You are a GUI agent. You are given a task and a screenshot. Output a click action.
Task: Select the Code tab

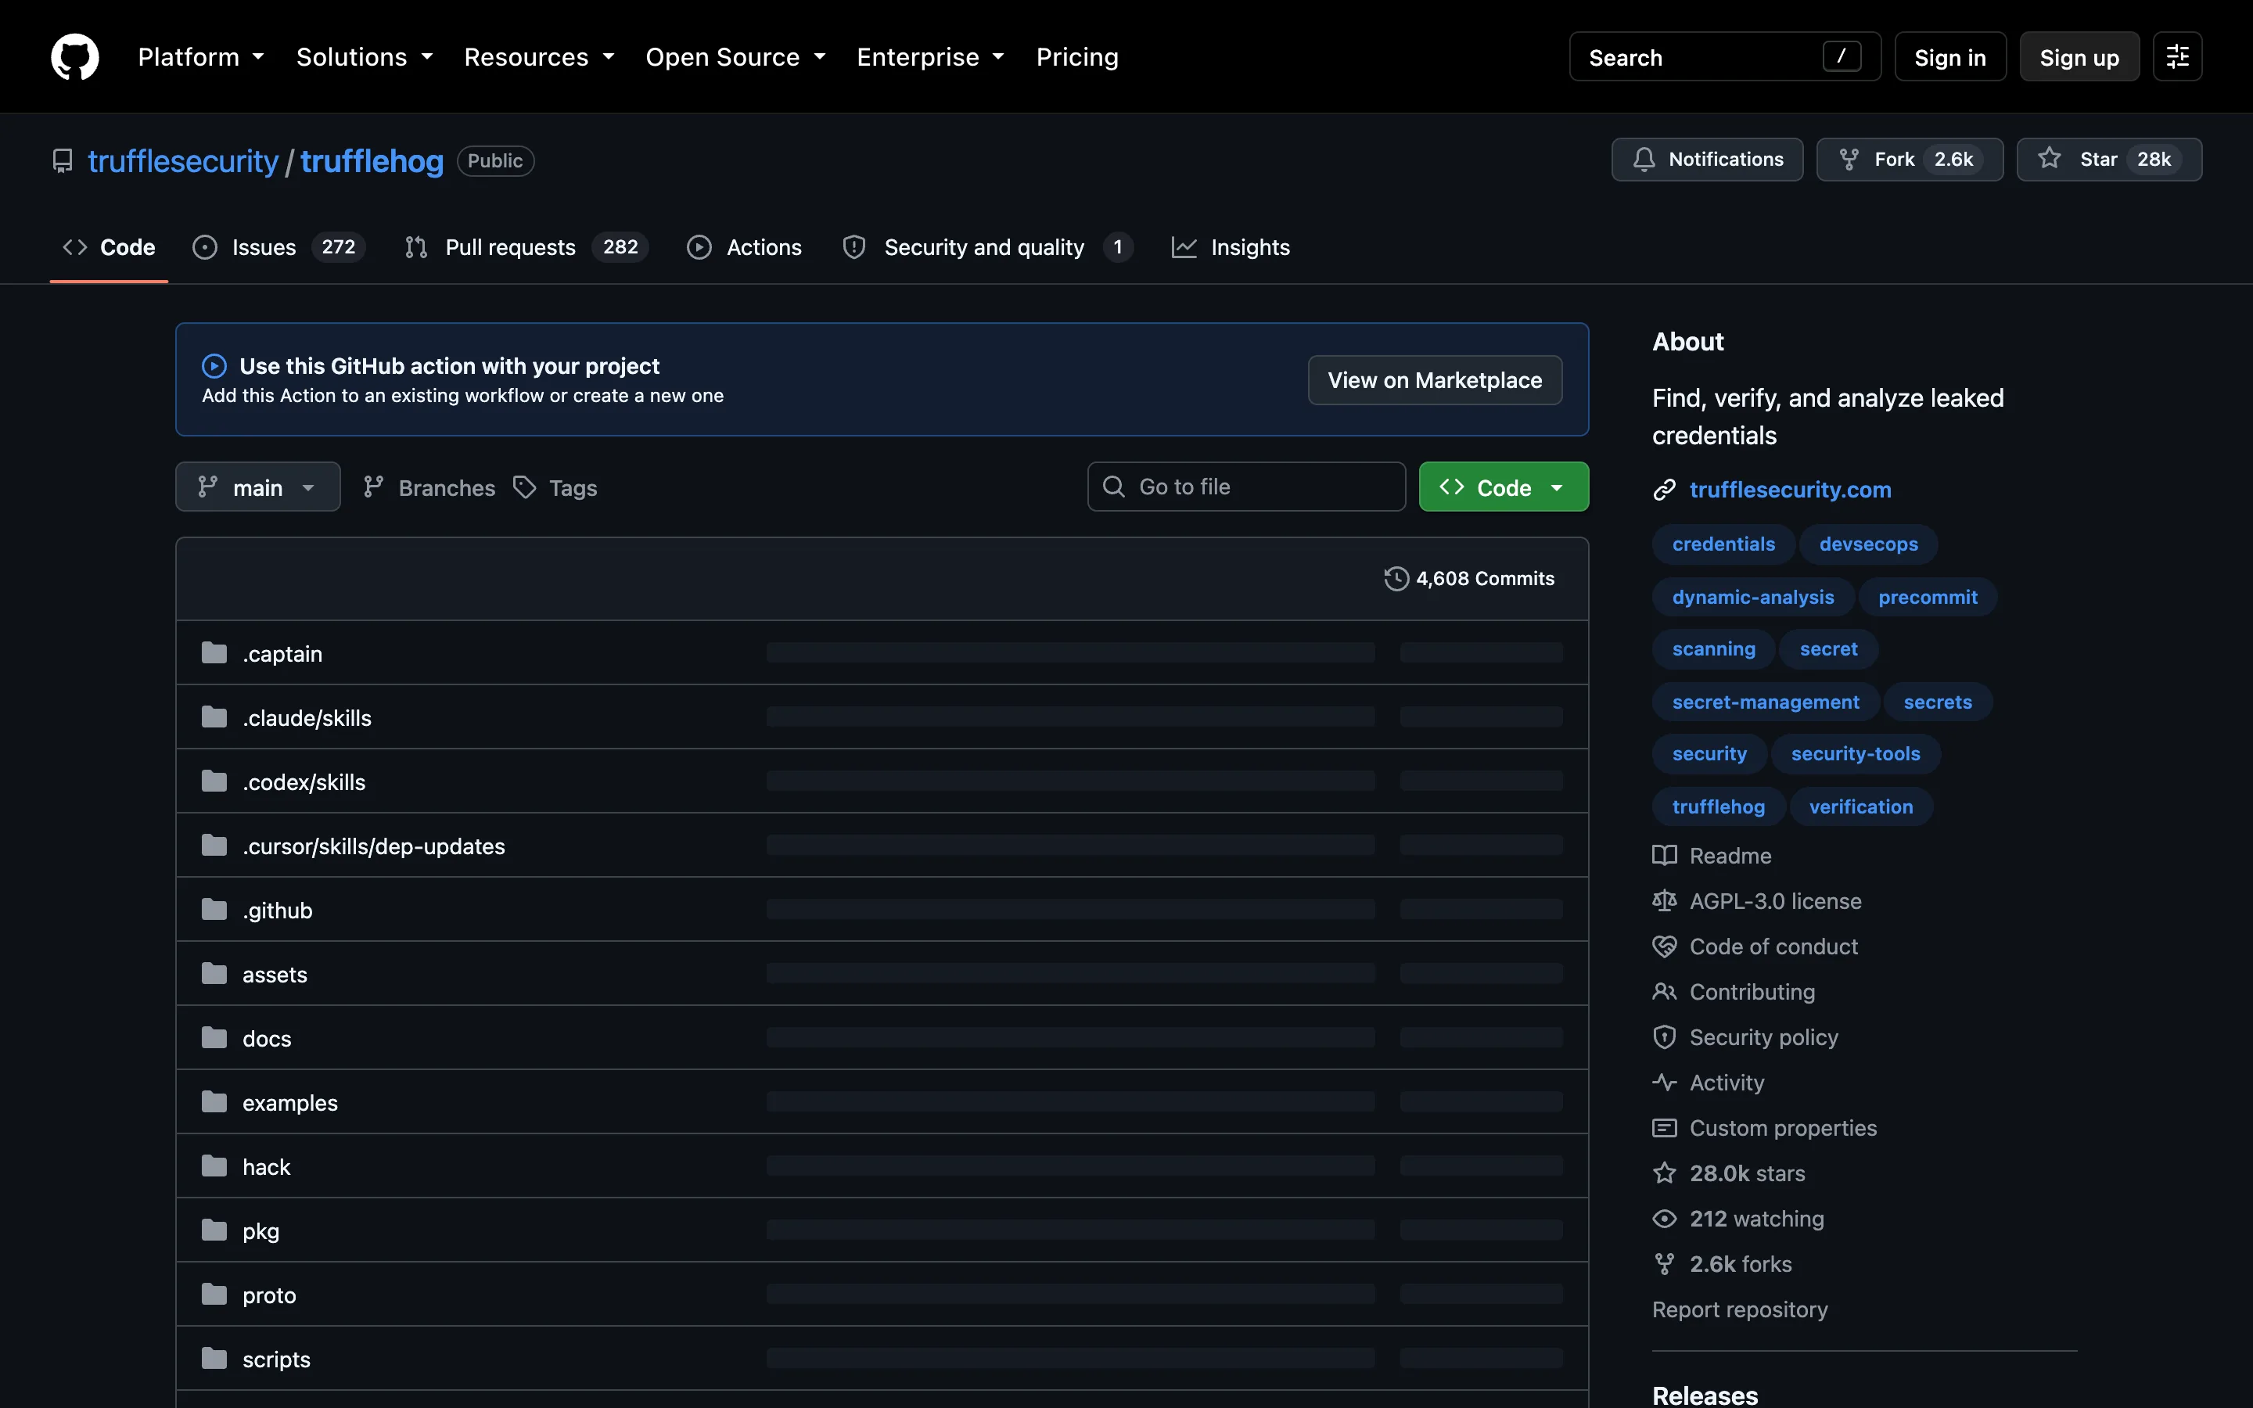(x=109, y=246)
